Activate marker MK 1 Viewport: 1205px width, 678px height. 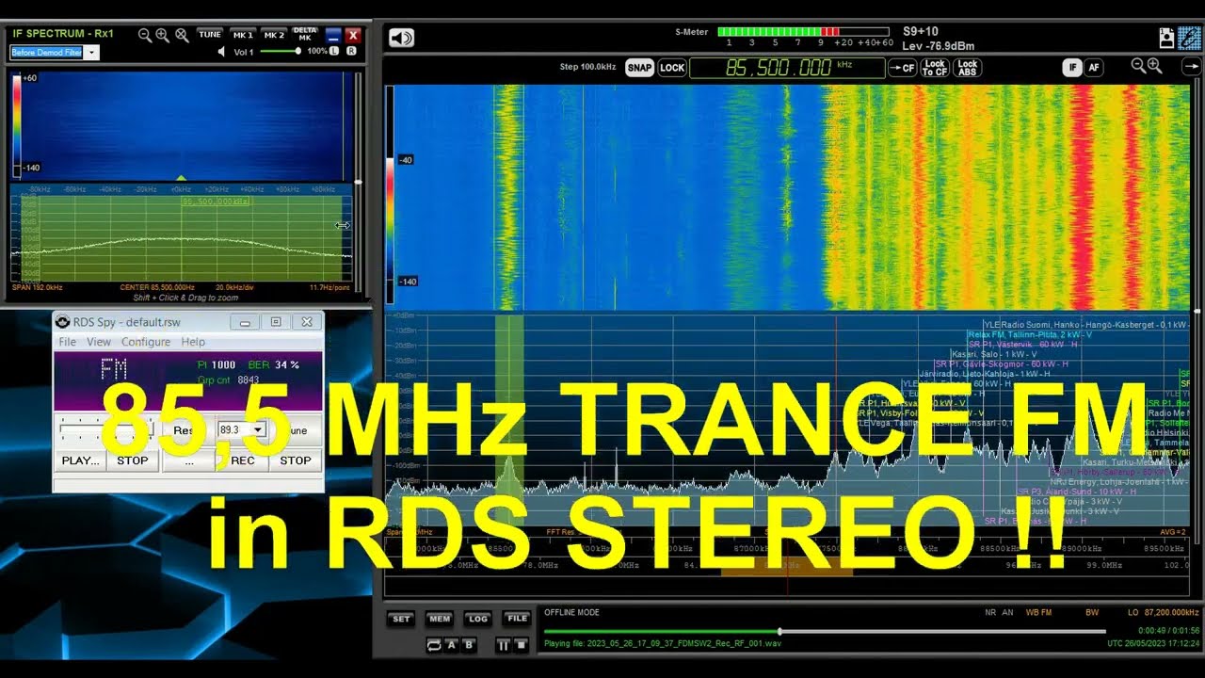(243, 35)
